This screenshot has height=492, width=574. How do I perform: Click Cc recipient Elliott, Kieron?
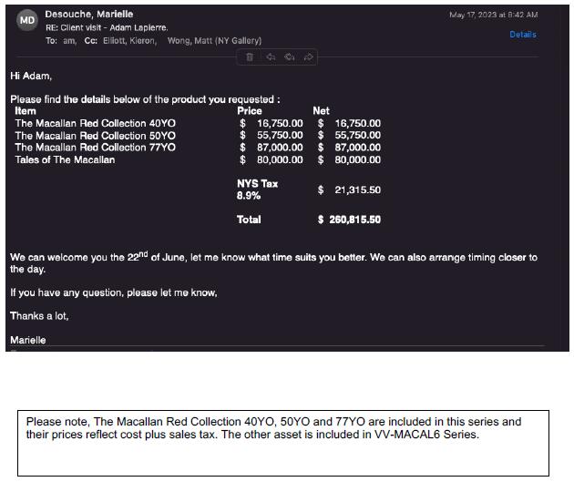128,40
